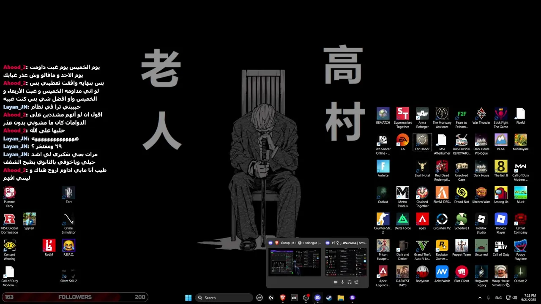Select the Zort desktop icon
Image resolution: width=541 pixels, height=304 pixels.
click(68, 195)
